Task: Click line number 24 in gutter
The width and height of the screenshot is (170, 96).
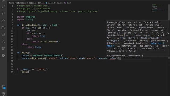Action: [12, 69]
